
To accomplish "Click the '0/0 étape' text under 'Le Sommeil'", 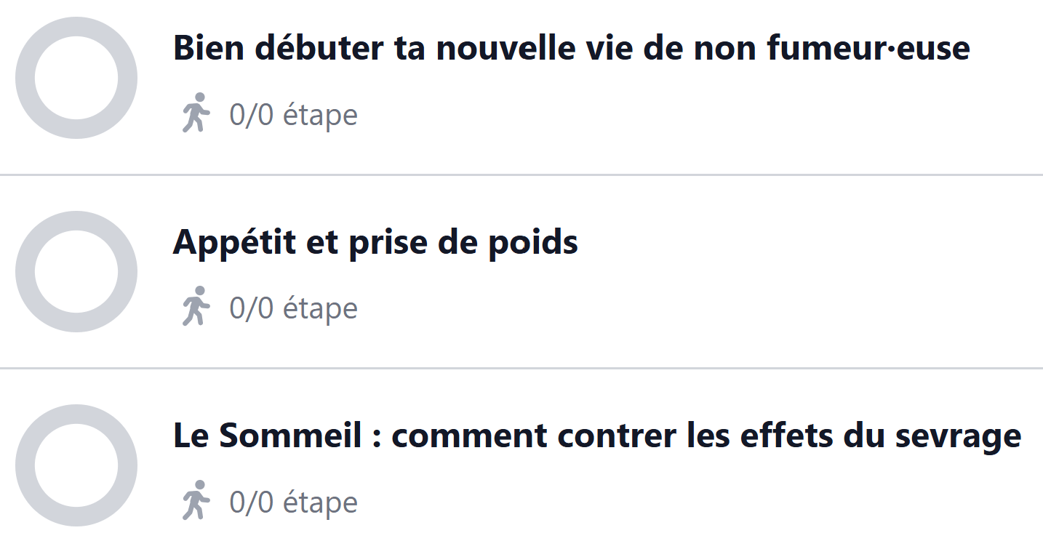I will point(293,502).
